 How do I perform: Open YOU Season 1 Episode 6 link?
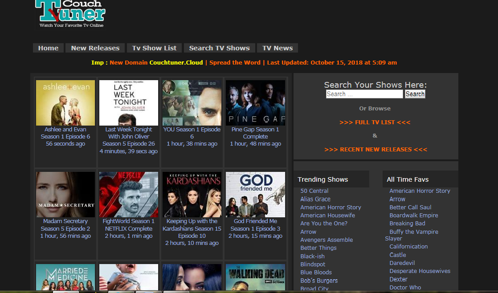192,133
